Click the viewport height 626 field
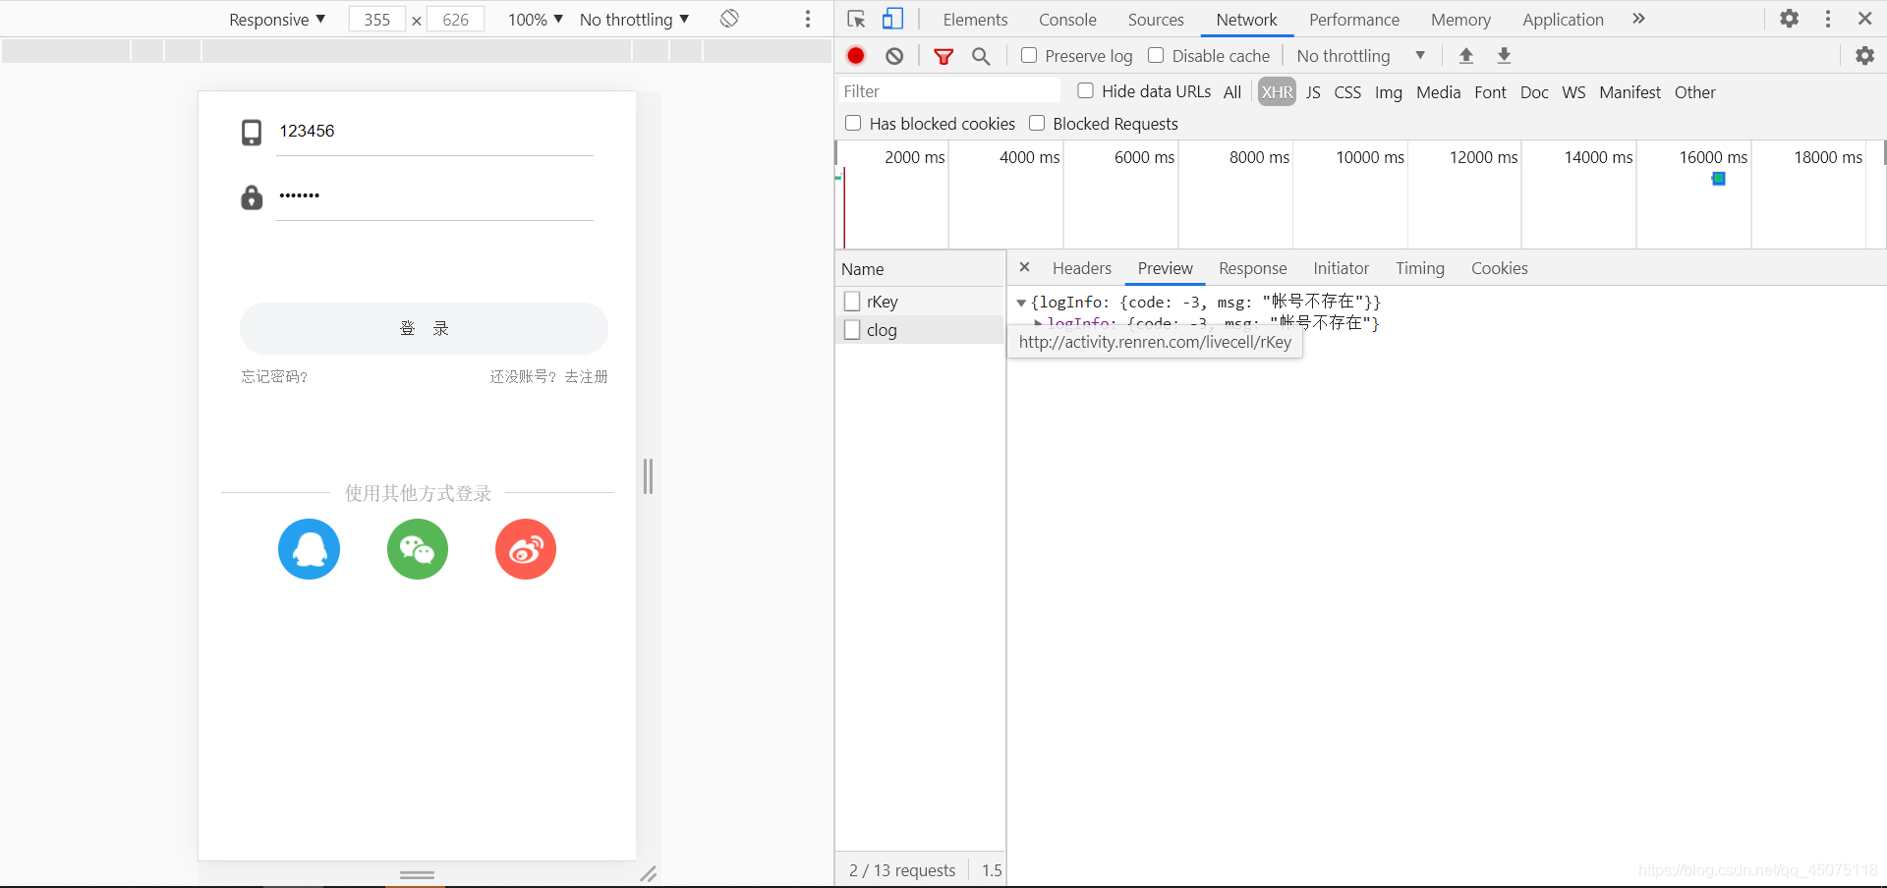Image resolution: width=1887 pixels, height=888 pixels. [x=456, y=20]
